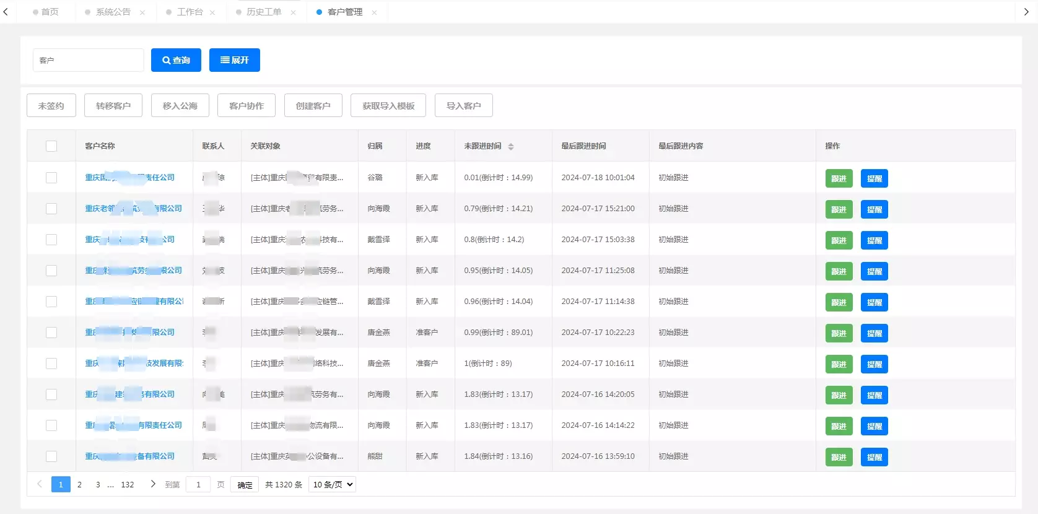Viewport: 1038px width, 514px height.
Task: Check the row dated 2024-07-17 15:21:00
Action: pyautogui.click(x=51, y=209)
